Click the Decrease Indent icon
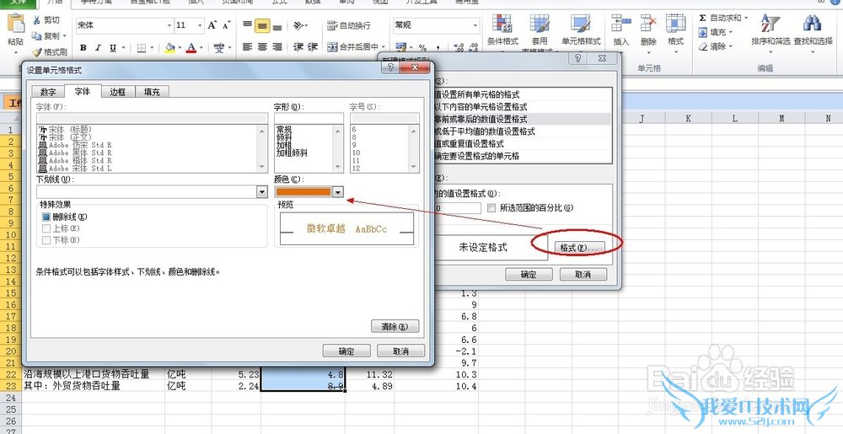 click(298, 47)
